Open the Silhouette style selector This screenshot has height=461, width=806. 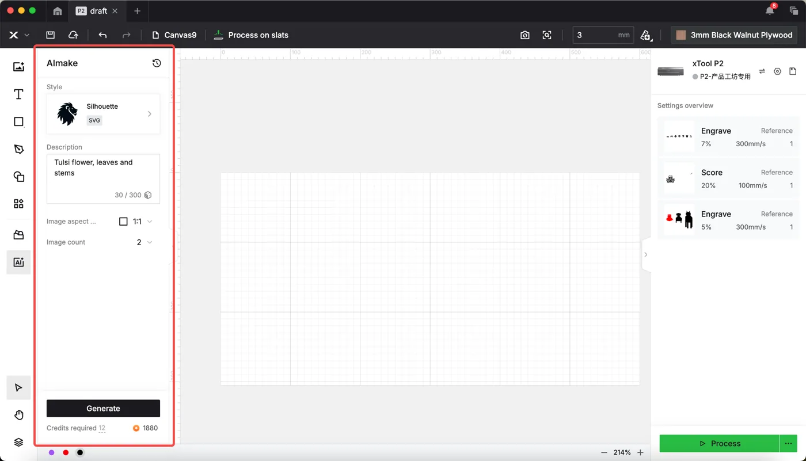coord(103,114)
